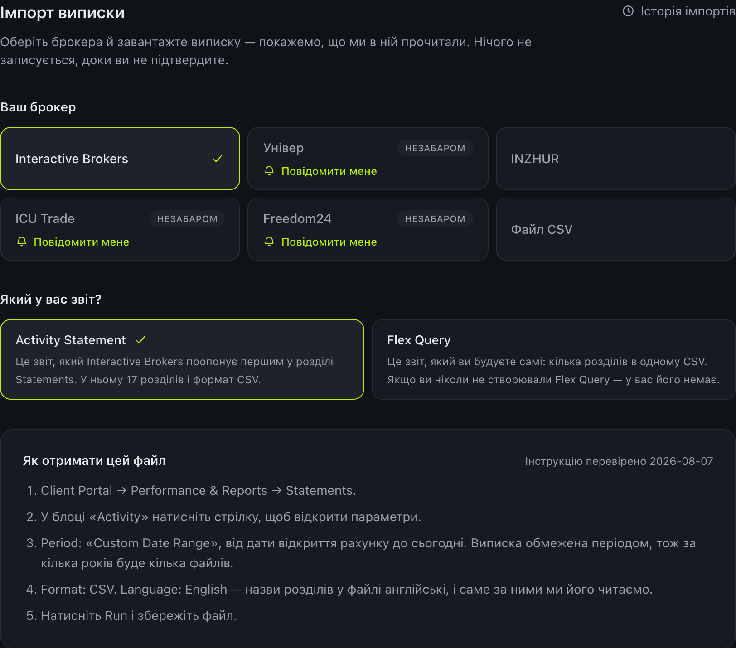Click step 5 Натисніть Run instruction
This screenshot has width=736, height=648.
[x=139, y=616]
